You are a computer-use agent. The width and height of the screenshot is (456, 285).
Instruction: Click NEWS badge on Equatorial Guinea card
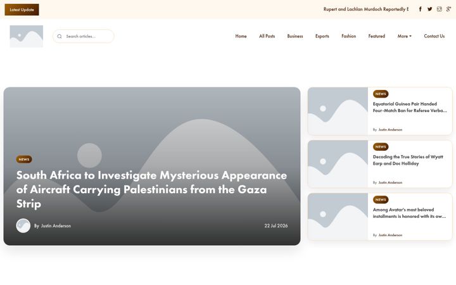(x=381, y=94)
